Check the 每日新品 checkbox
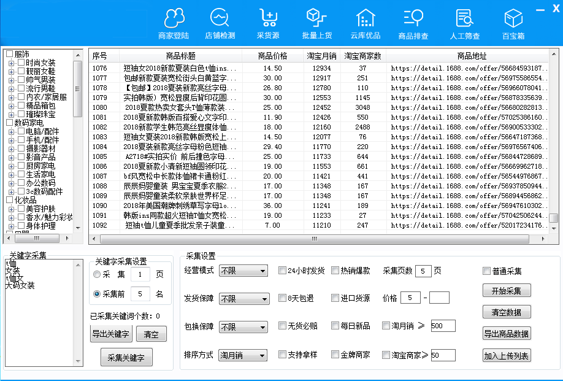This screenshot has width=563, height=381. 335,326
